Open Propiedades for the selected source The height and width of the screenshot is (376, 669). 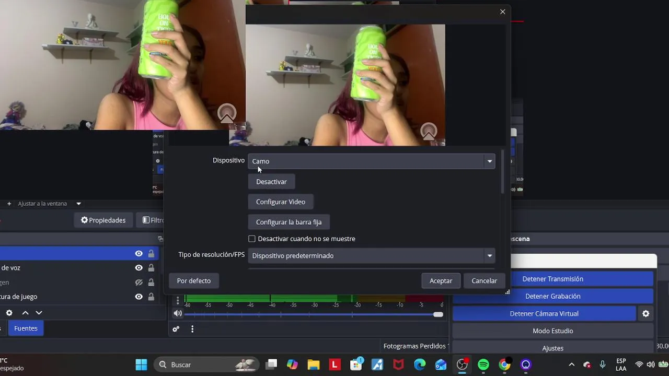(103, 220)
